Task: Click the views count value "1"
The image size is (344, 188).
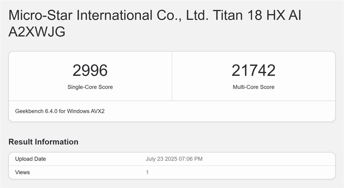Action: tap(147, 172)
